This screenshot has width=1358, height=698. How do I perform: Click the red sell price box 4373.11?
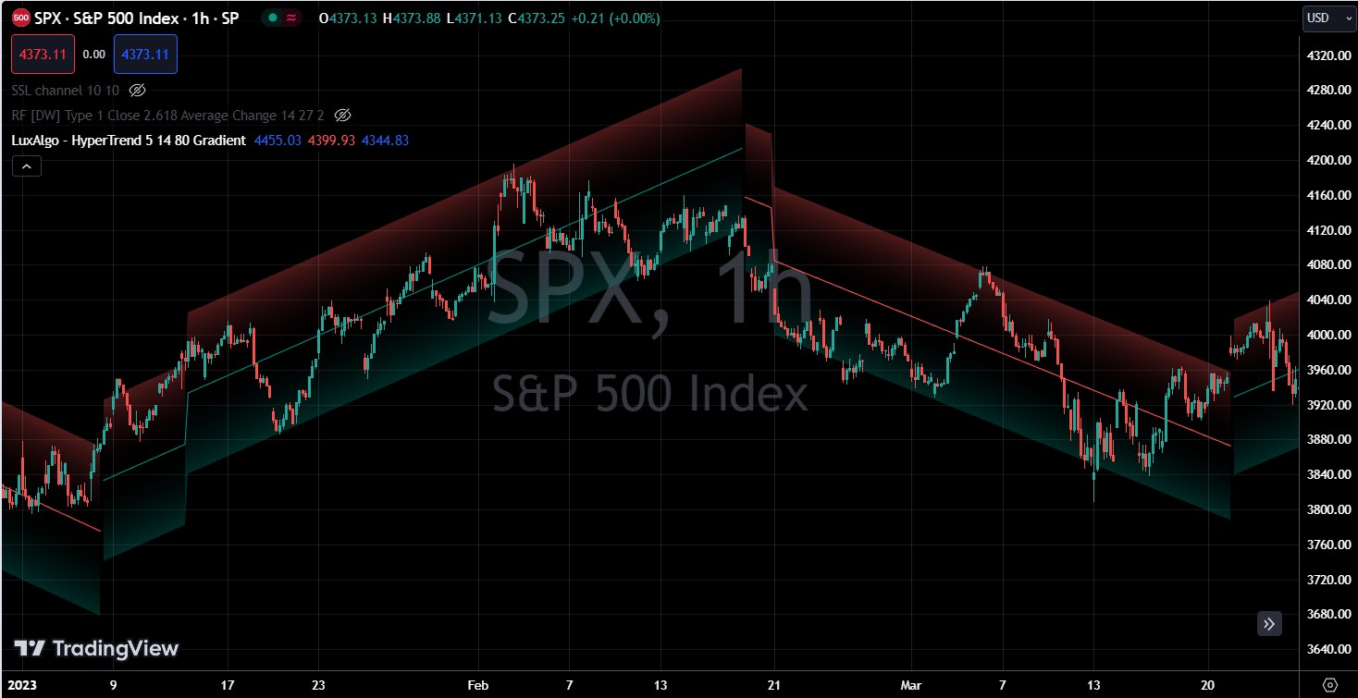tap(43, 55)
